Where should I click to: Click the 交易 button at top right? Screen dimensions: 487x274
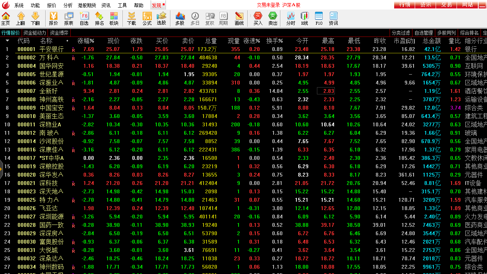click(447, 5)
